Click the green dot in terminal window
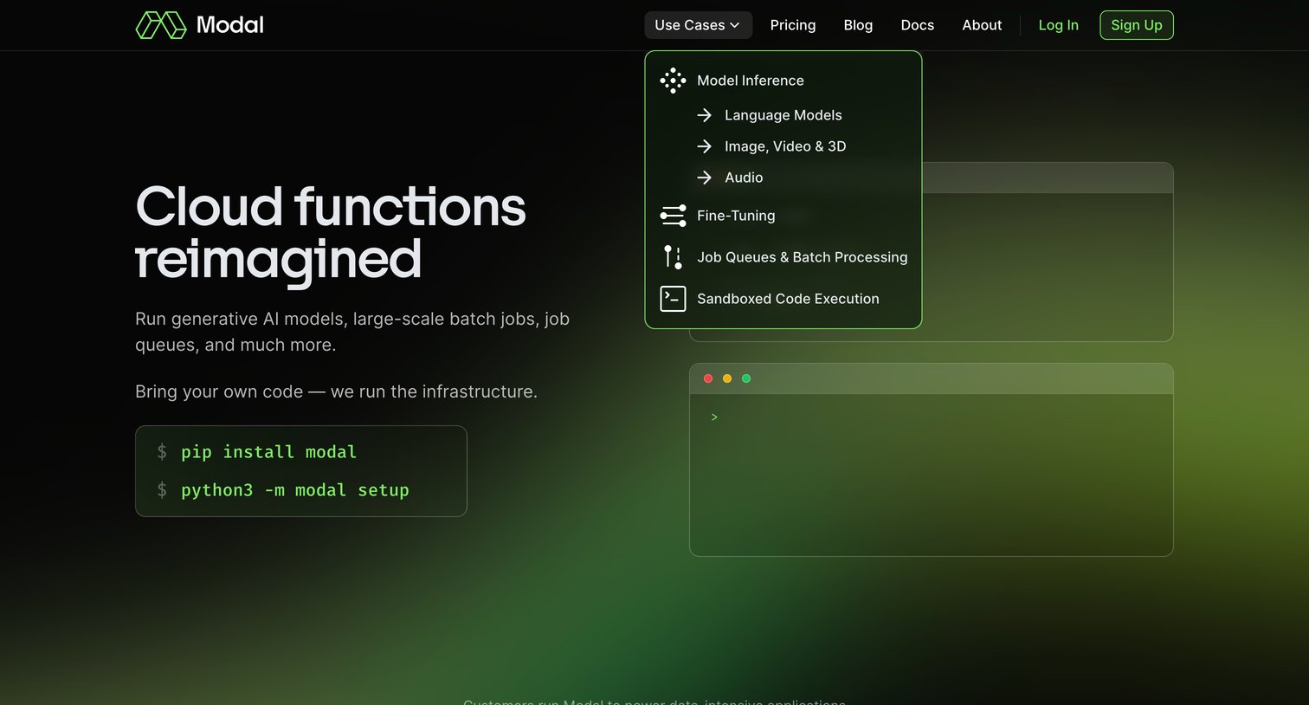 point(746,378)
